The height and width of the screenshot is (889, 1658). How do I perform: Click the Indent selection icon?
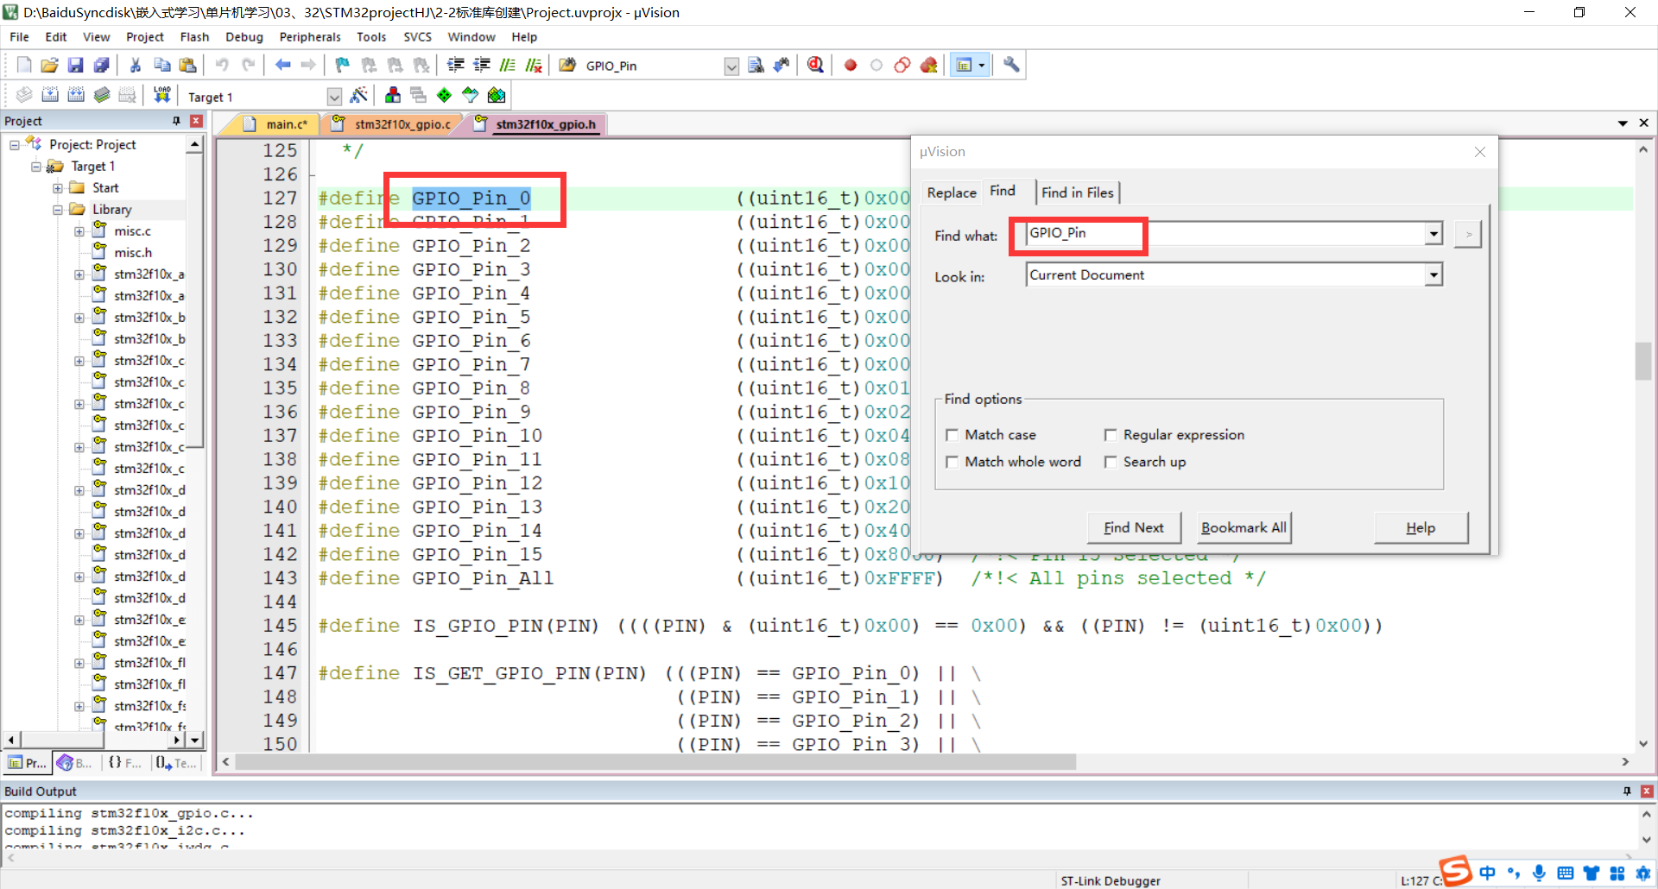pyautogui.click(x=455, y=65)
